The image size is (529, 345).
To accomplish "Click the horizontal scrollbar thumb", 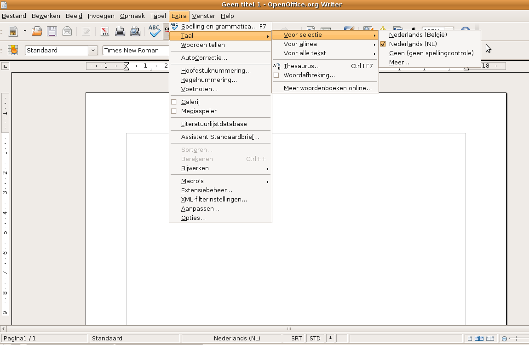I will [289, 328].
